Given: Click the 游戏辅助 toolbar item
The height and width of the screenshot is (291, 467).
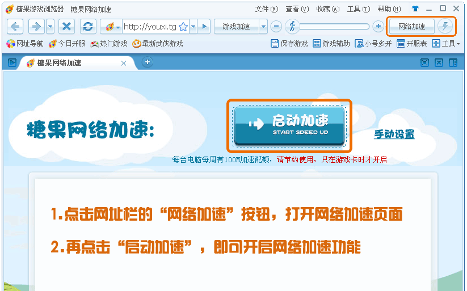Looking at the screenshot, I should tap(331, 44).
